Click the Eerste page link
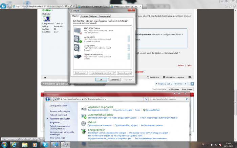237x148 pixels. [x=178, y=84]
